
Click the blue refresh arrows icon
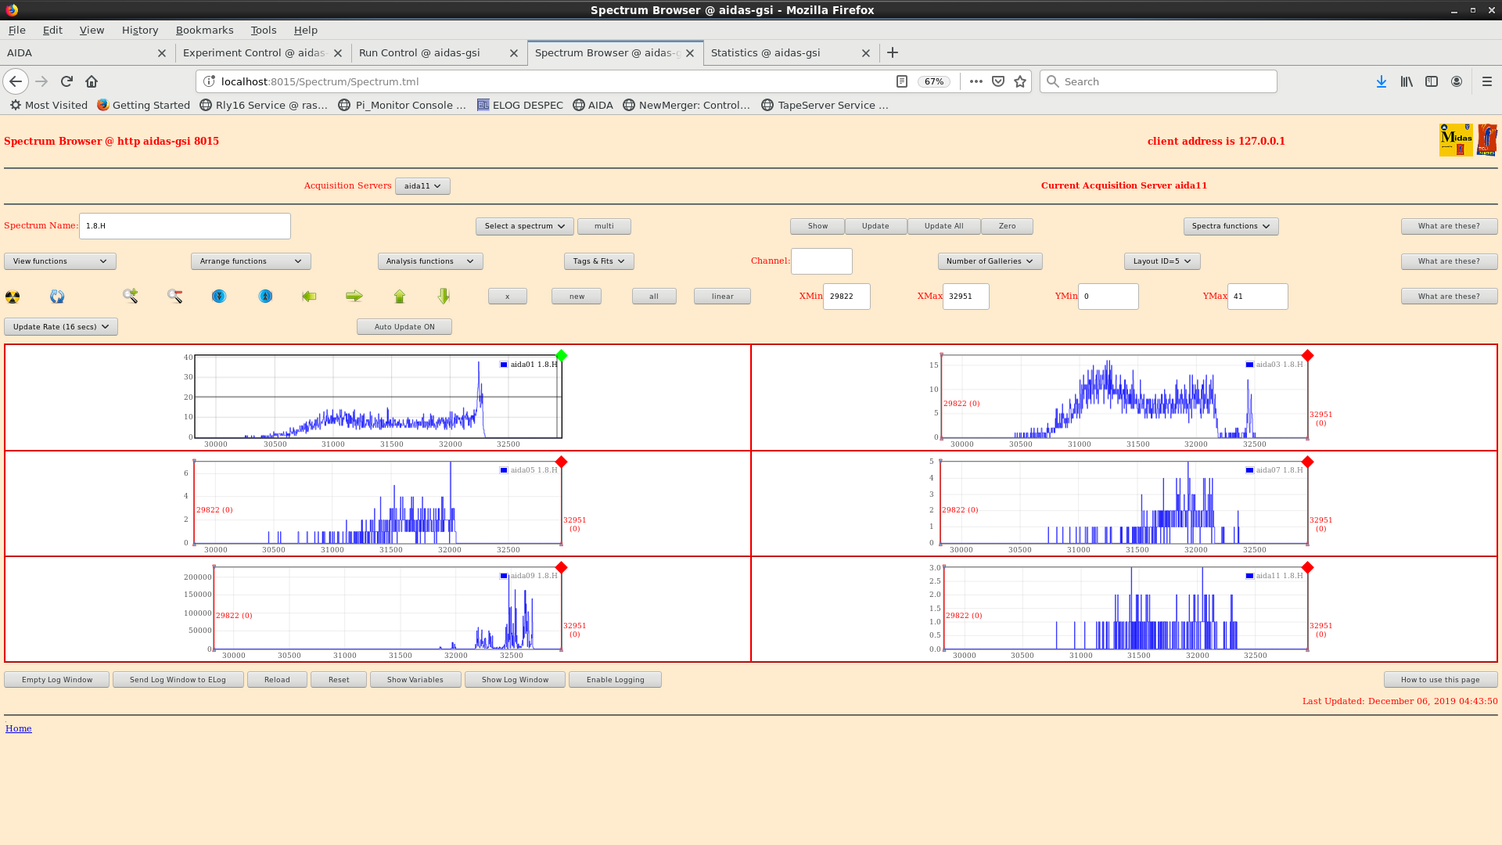(57, 297)
